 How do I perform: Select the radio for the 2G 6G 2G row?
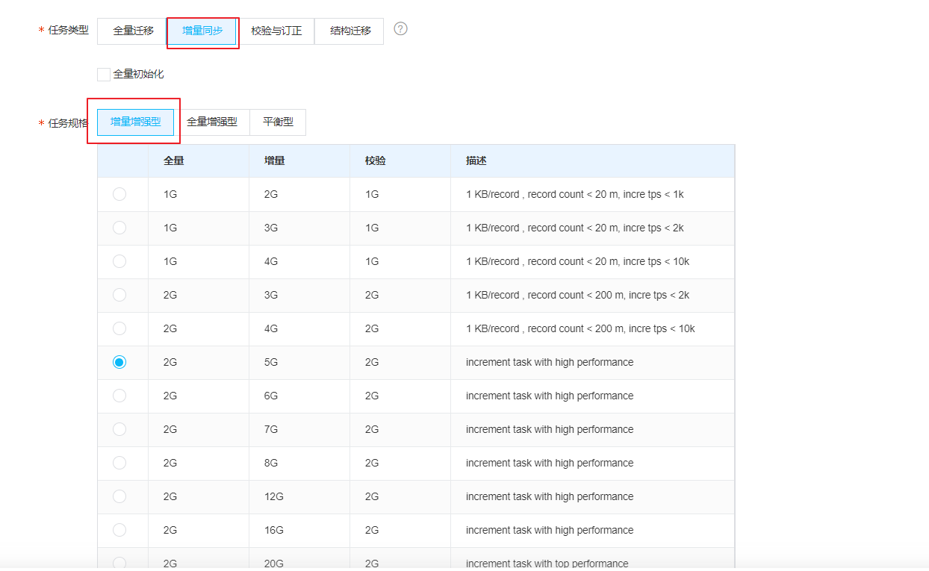coord(119,396)
